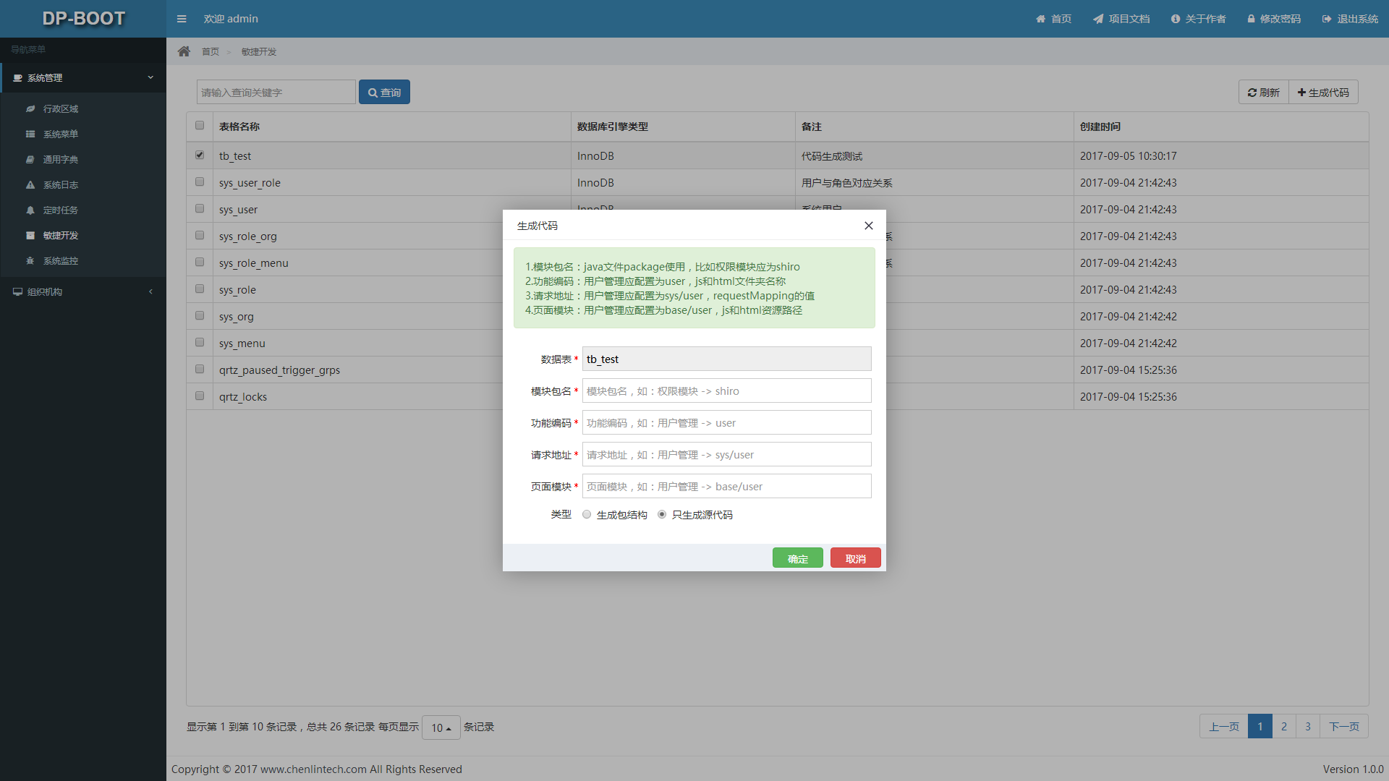This screenshot has height=781, width=1389.
Task: Click the 组织机构 monitor icon
Action: point(18,291)
